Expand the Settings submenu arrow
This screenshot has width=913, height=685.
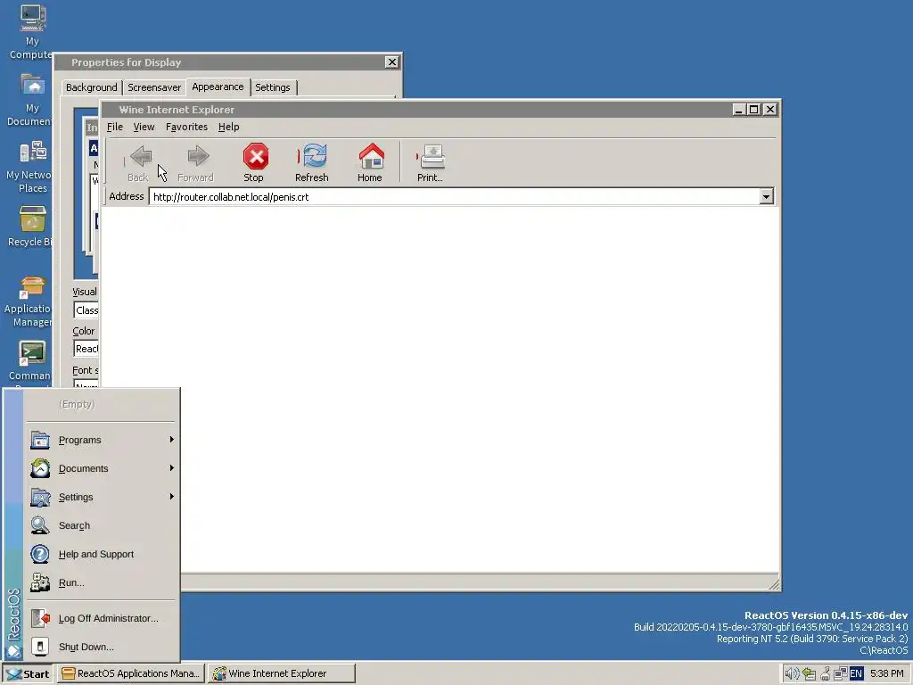172,496
